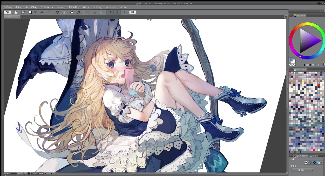This screenshot has height=176, width=325.
Task: Click the clear layer sparkle icon
Action: click(58, 12)
